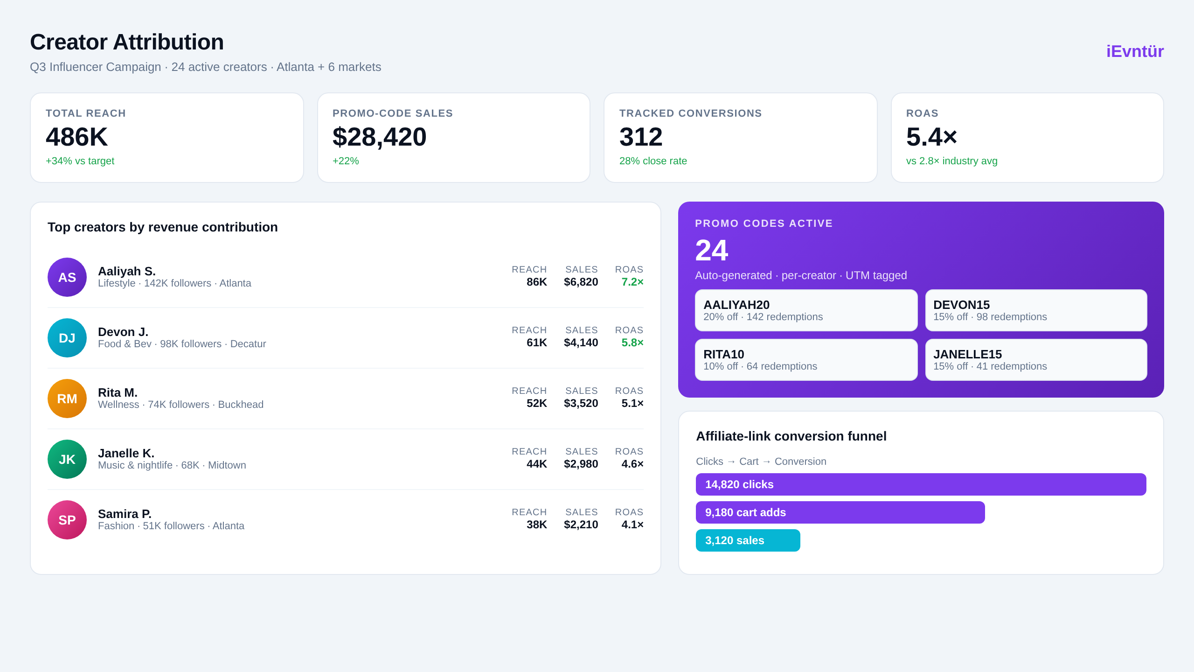Open the Promo-Code Sales $28,420 card
The height and width of the screenshot is (672, 1194).
pyautogui.click(x=454, y=138)
